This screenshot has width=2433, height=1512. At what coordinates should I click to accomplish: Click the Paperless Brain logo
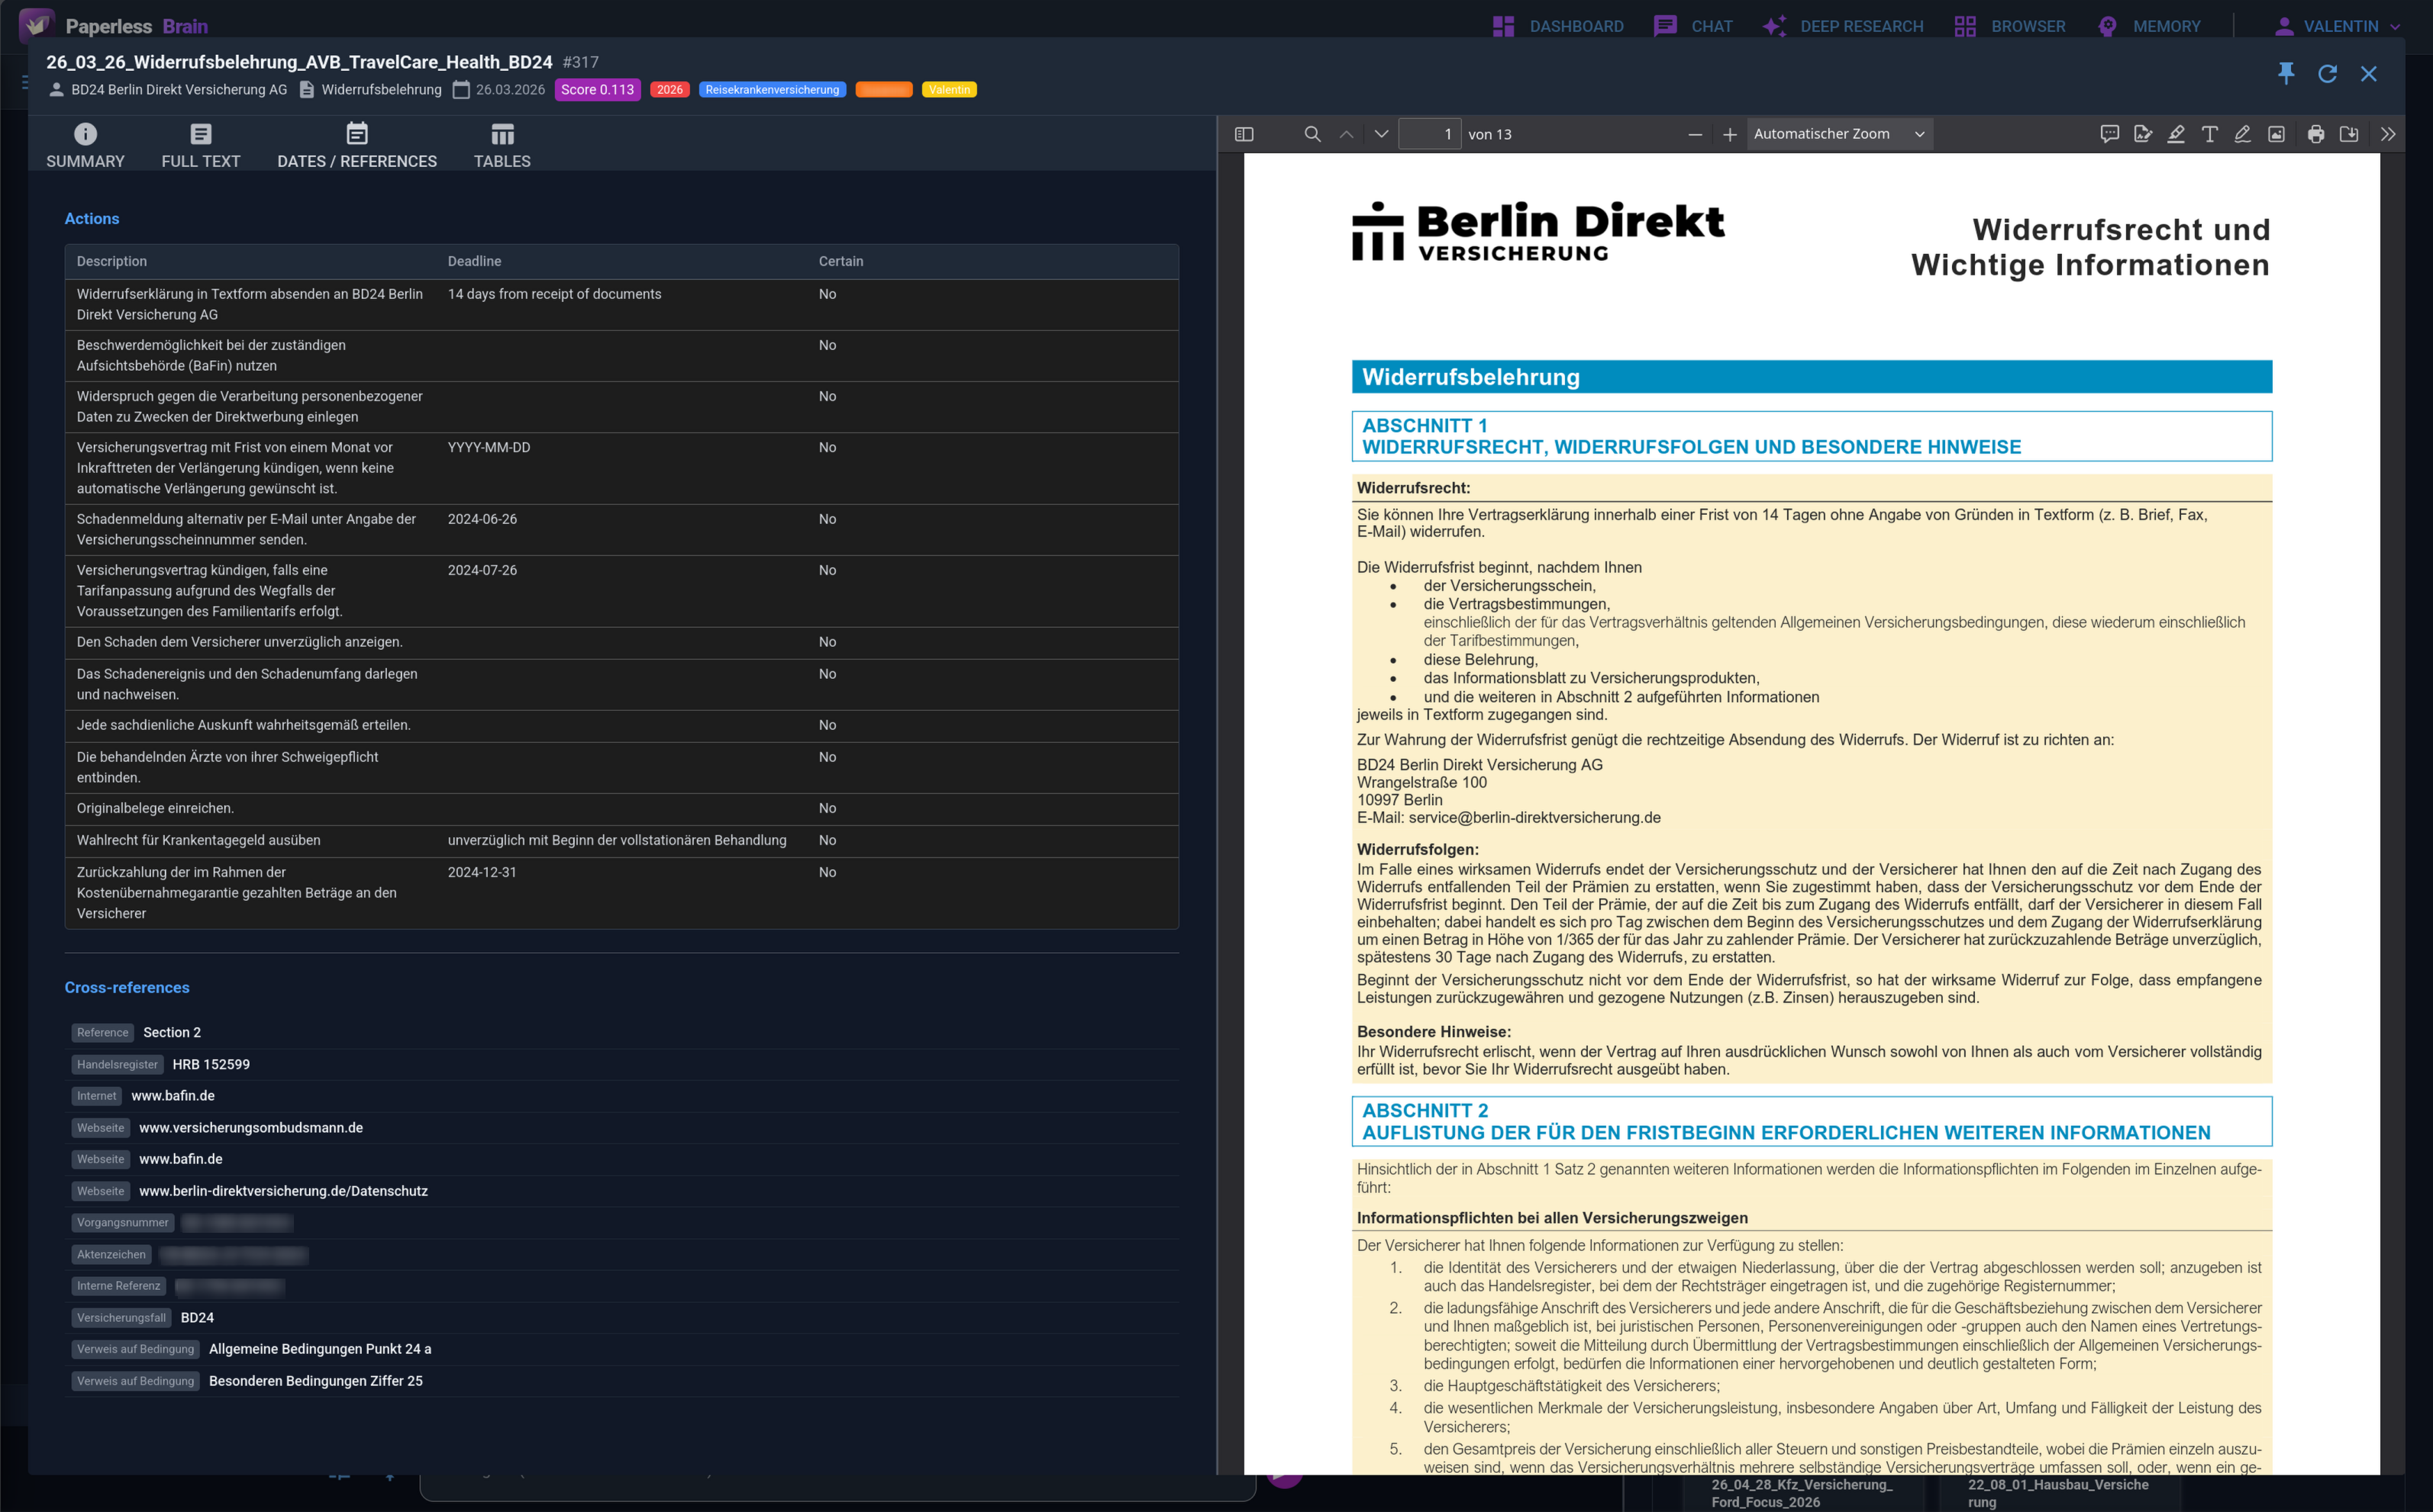[113, 25]
